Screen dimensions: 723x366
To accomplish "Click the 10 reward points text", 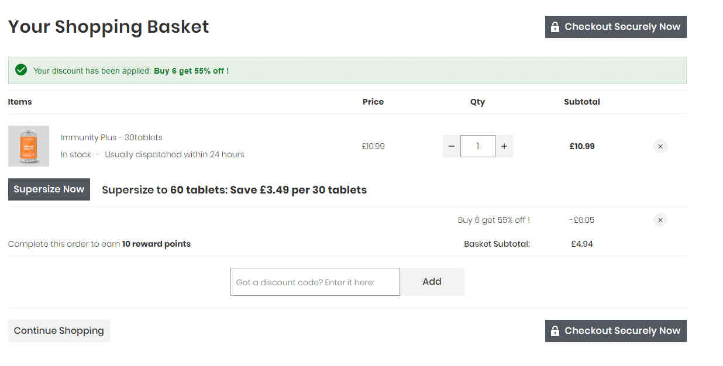I will click(156, 244).
